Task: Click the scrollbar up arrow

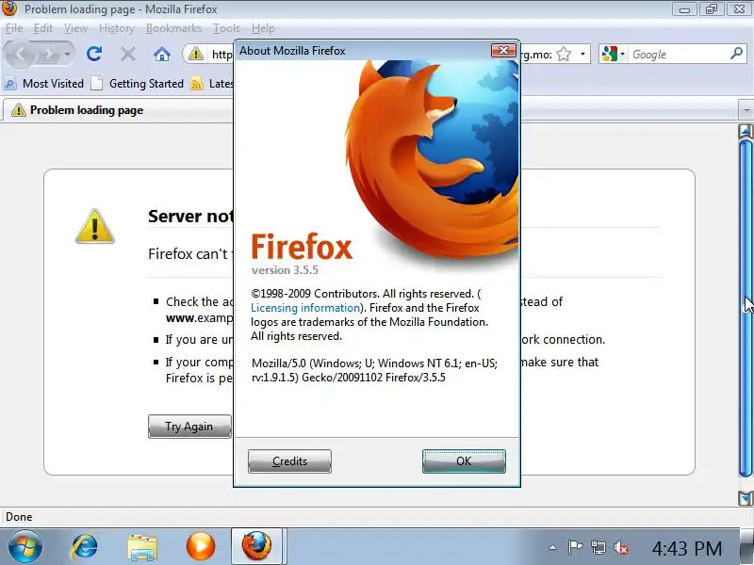Action: click(746, 131)
